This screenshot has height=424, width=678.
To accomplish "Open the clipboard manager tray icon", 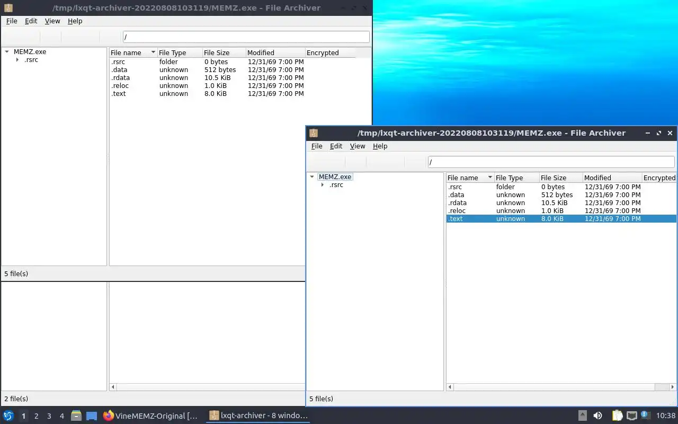I will [617, 416].
